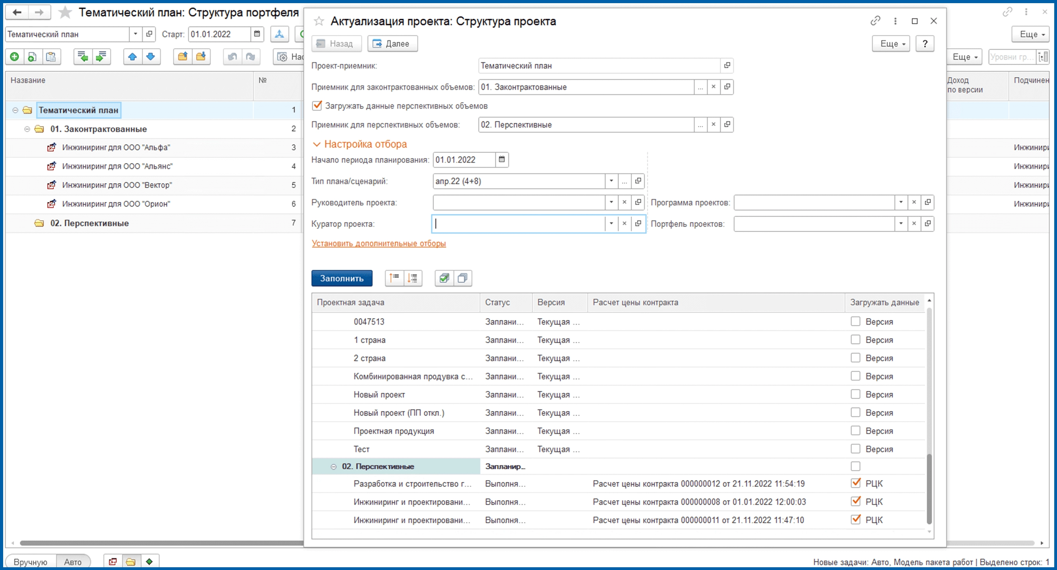The width and height of the screenshot is (1057, 570).
Task: Click the green plus add task icon
Action: click(14, 57)
